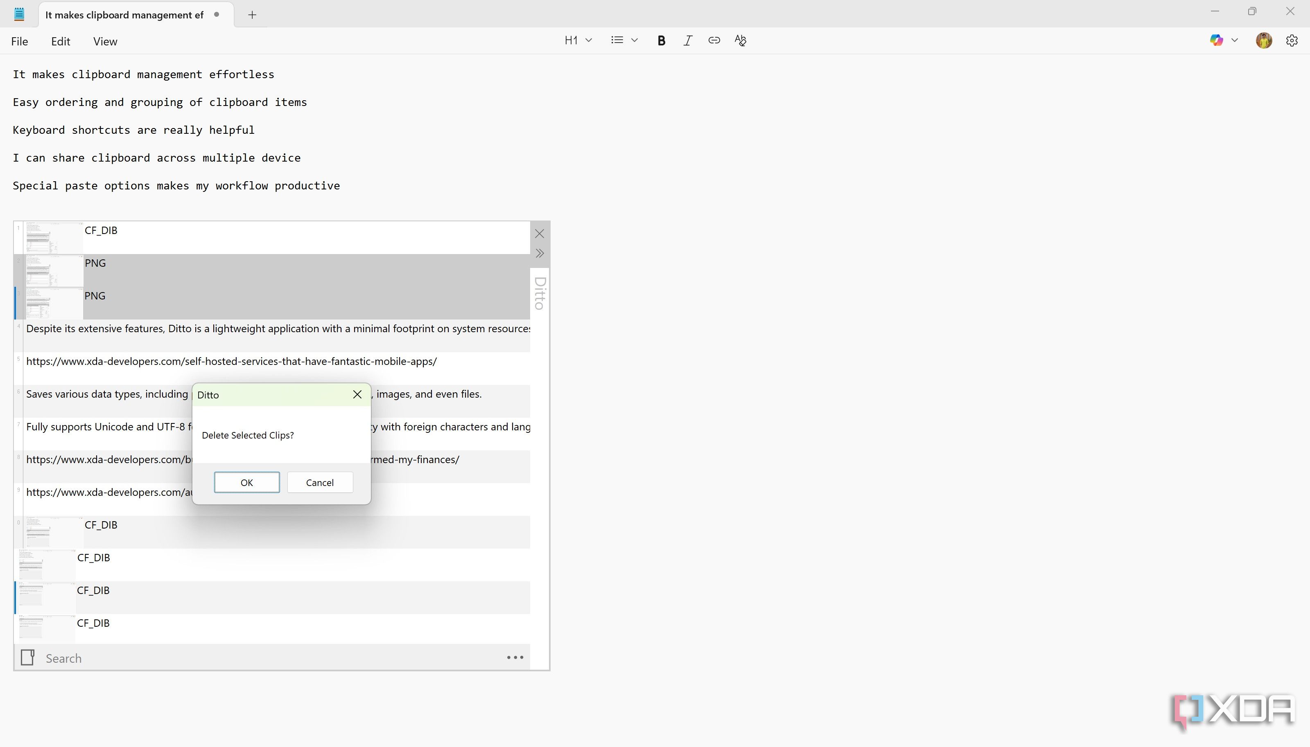Open the Edit menu
Viewport: 1310px width, 747px height.
click(x=61, y=42)
